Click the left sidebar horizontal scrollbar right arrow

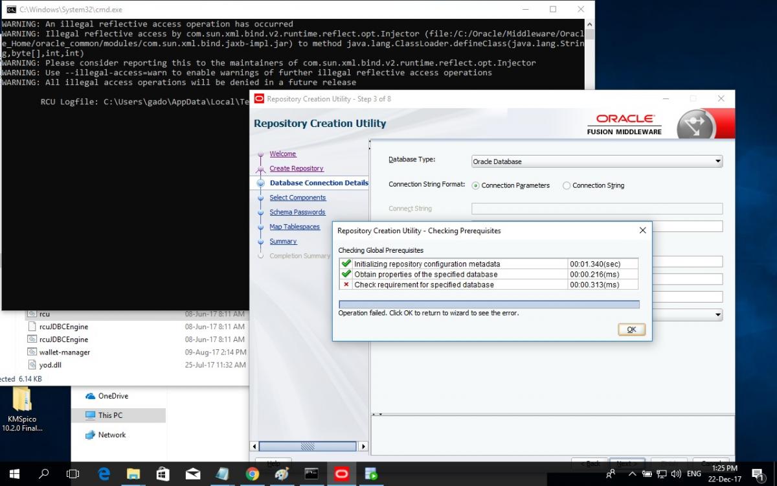pyautogui.click(x=363, y=446)
